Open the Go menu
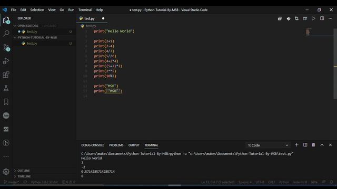337x189 pixels. [62, 10]
